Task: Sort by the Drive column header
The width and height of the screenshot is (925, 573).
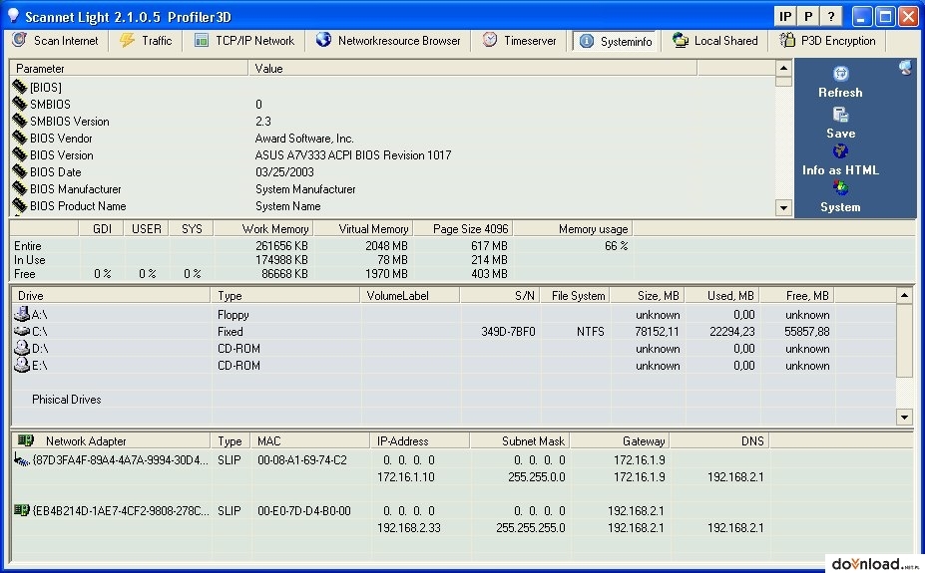Action: (111, 296)
